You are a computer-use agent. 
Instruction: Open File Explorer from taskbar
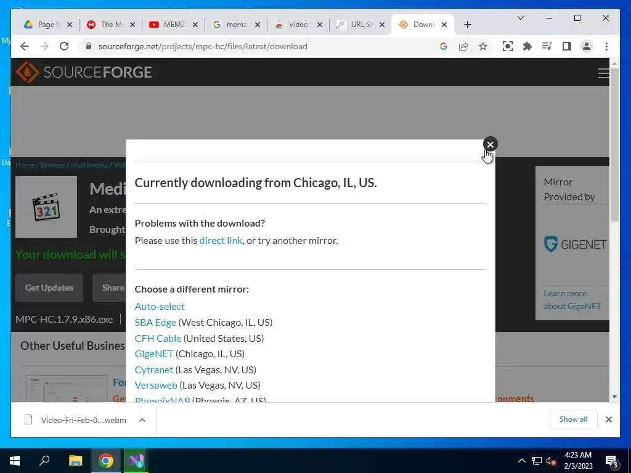point(75,461)
